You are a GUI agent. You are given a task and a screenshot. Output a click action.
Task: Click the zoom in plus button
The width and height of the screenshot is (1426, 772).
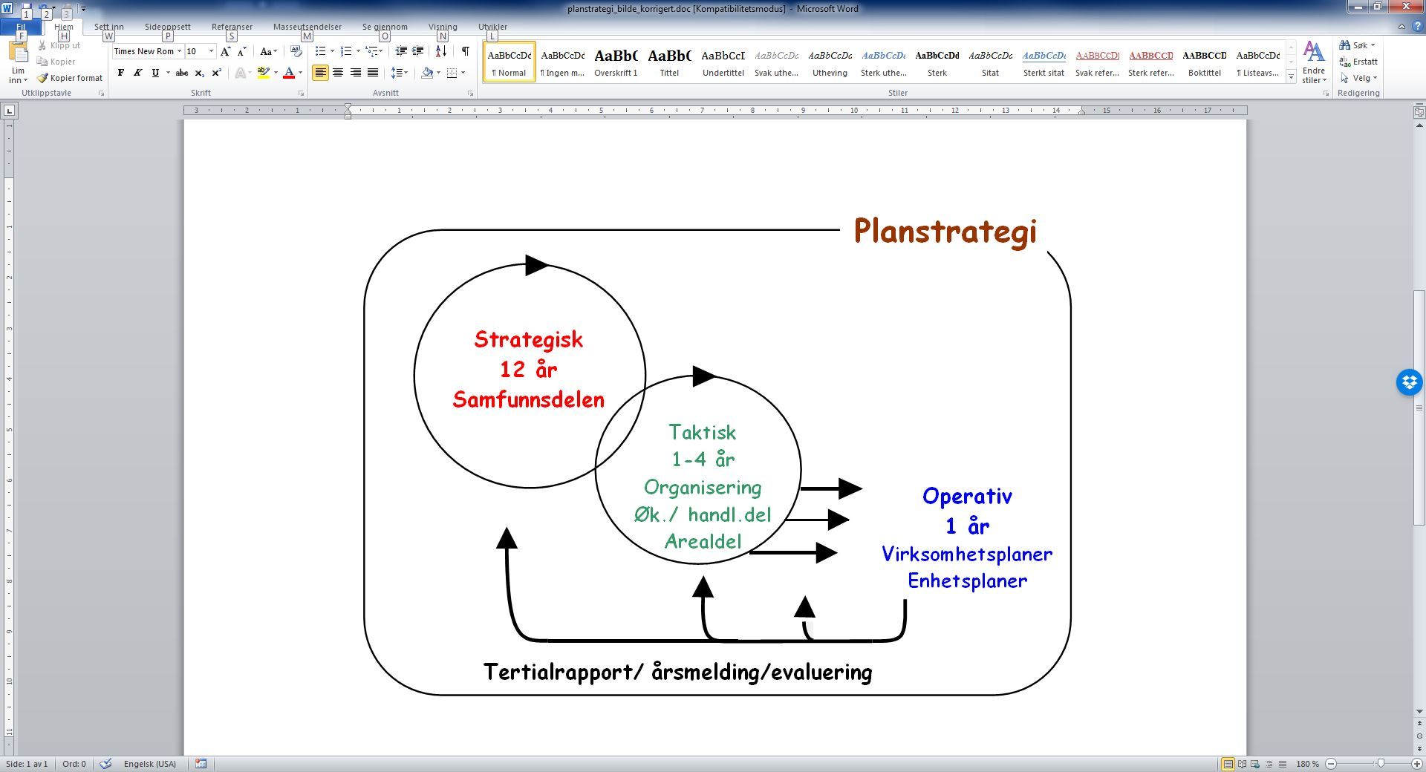(1417, 764)
